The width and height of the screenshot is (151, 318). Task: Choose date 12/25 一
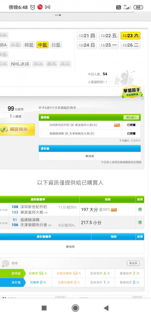pos(109,45)
